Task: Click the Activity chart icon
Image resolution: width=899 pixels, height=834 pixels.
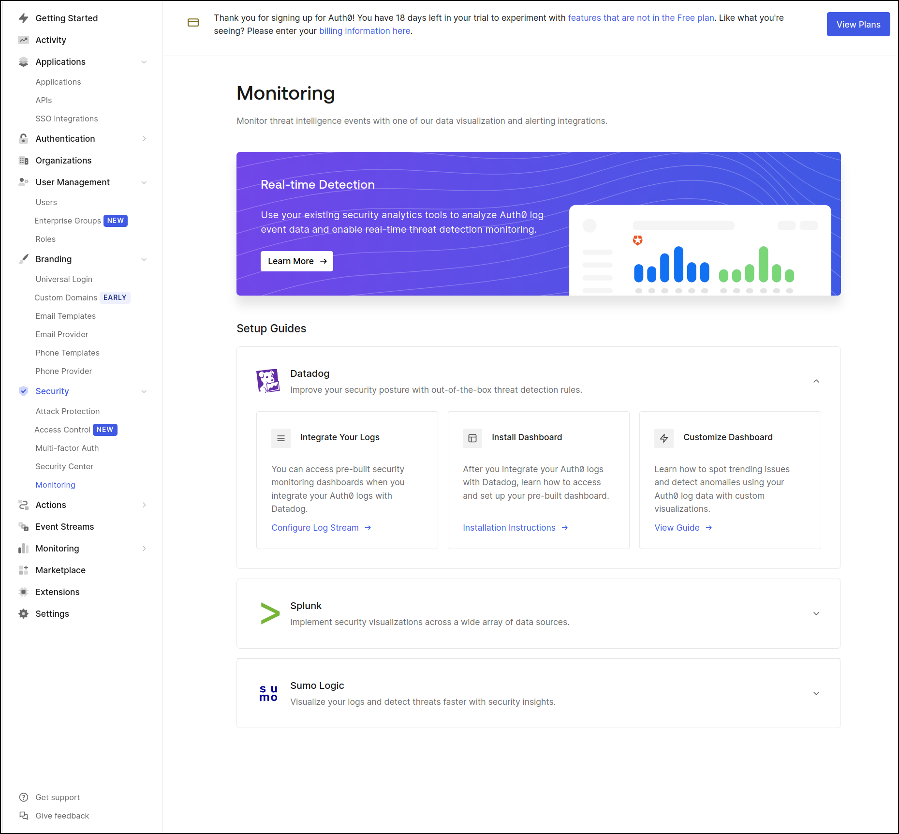Action: click(x=23, y=40)
